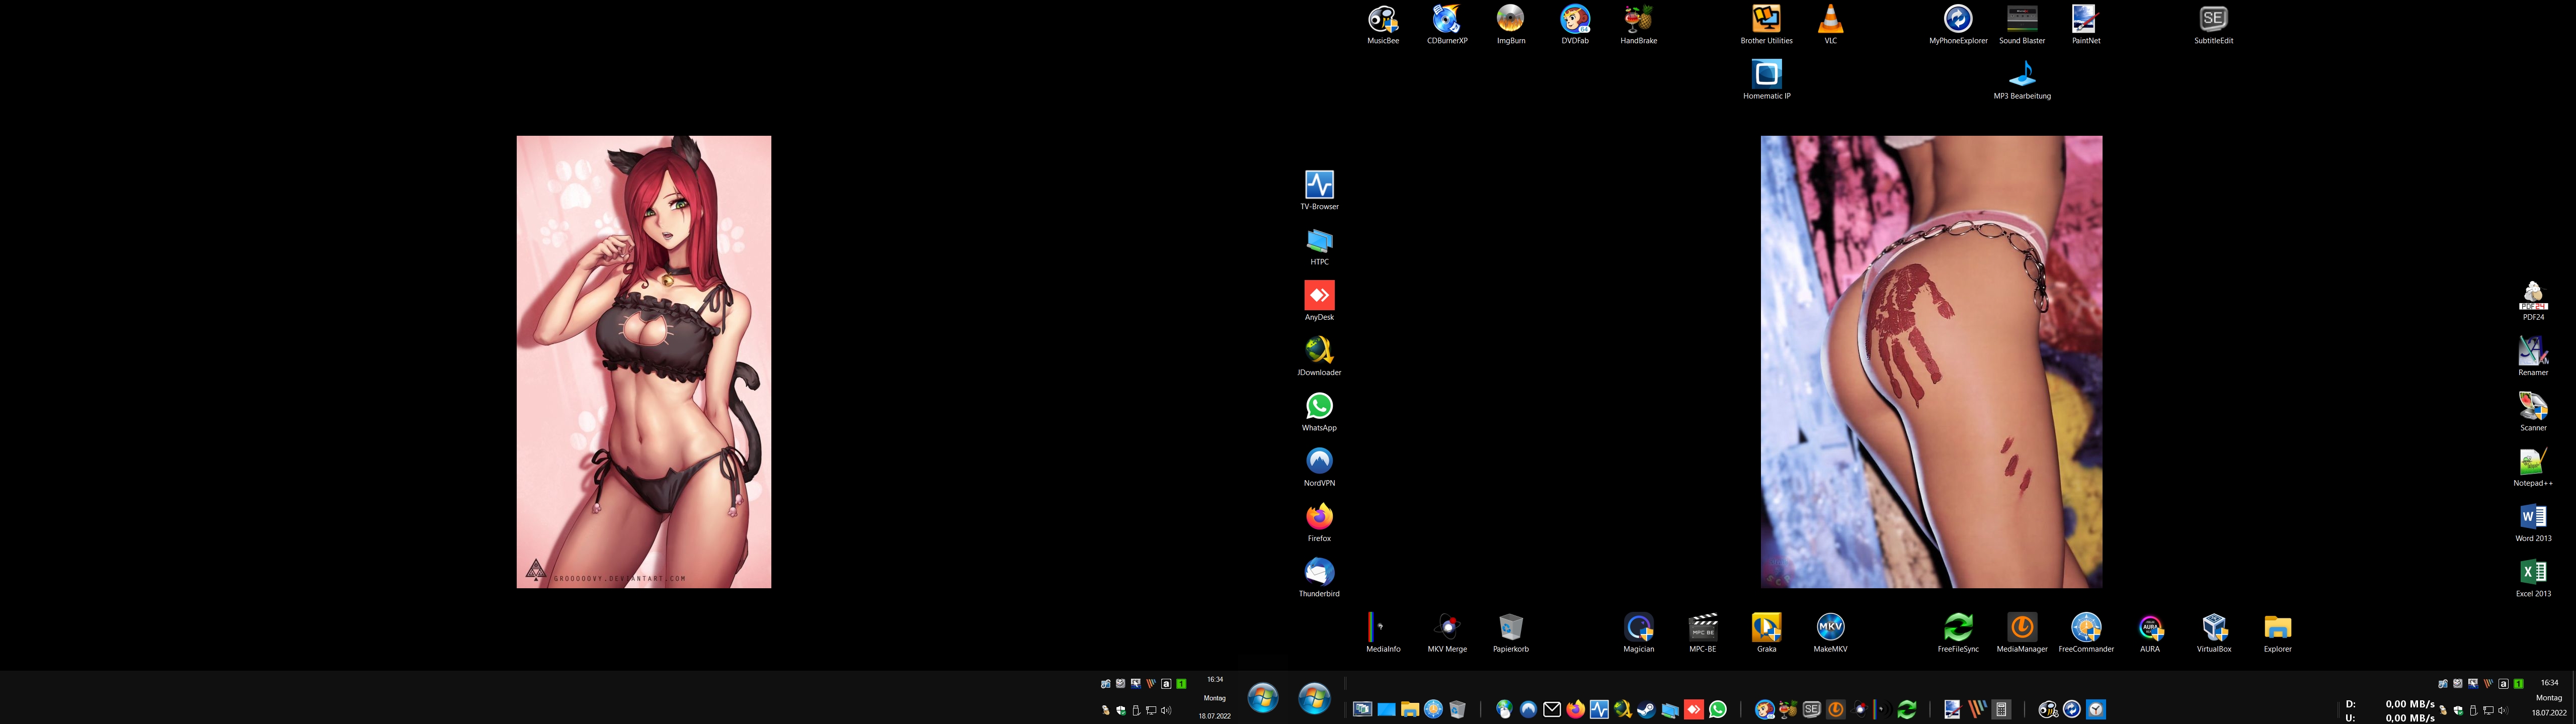The image size is (2576, 724).
Task: Select the Papierkorb recycle bin on desktop
Action: 1511,633
